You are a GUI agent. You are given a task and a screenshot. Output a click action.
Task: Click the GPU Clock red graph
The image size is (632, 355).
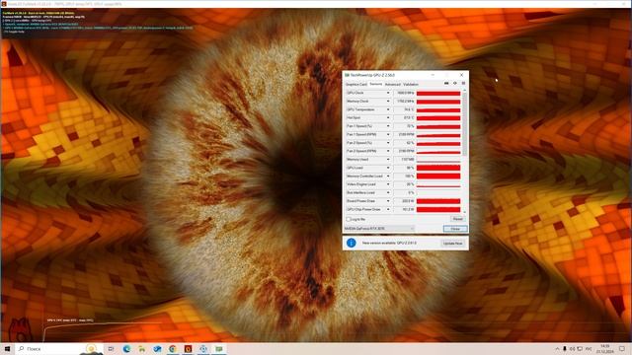438,93
